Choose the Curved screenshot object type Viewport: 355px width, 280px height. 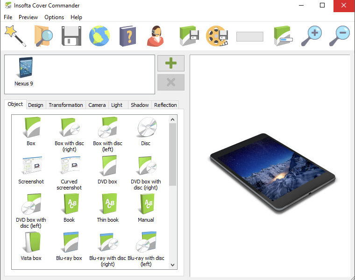coord(69,173)
